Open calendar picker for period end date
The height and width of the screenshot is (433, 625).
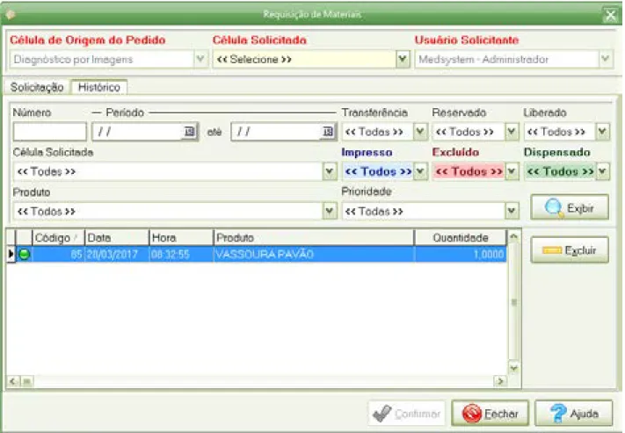[328, 132]
